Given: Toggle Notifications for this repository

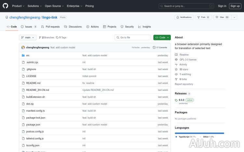Looking at the screenshot, I should 183,17.
